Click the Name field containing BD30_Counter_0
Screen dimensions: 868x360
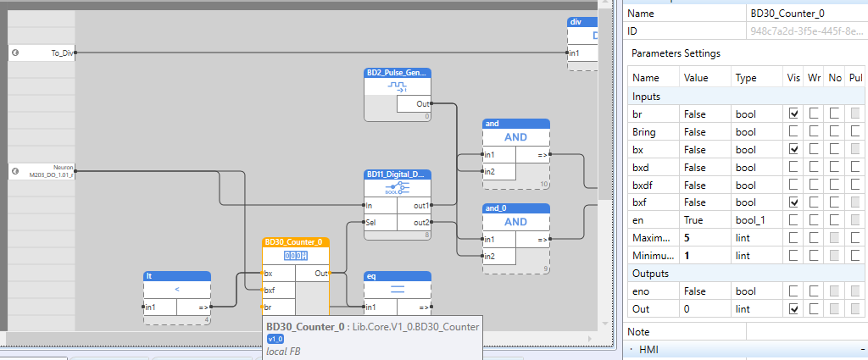tap(805, 14)
